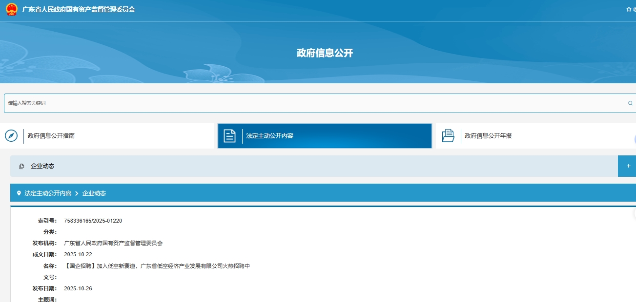Click the national emblem logo
The height and width of the screenshot is (302, 636).
click(x=11, y=9)
